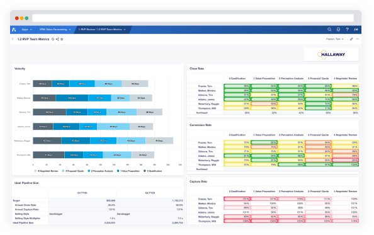This screenshot has height=235, width=374.
Task: Click Capture Rate 2 Perception Analysis header
Action: pyautogui.click(x=291, y=192)
